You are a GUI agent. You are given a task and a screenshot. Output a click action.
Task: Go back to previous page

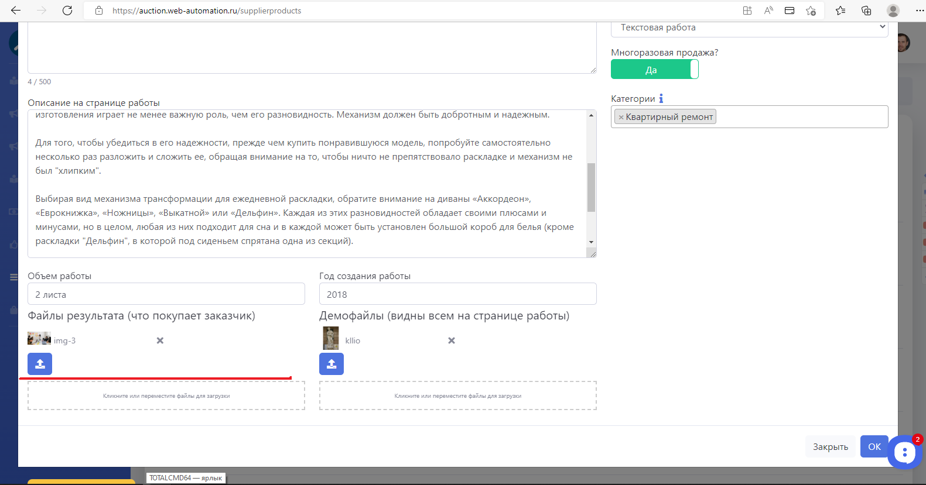coord(16,11)
